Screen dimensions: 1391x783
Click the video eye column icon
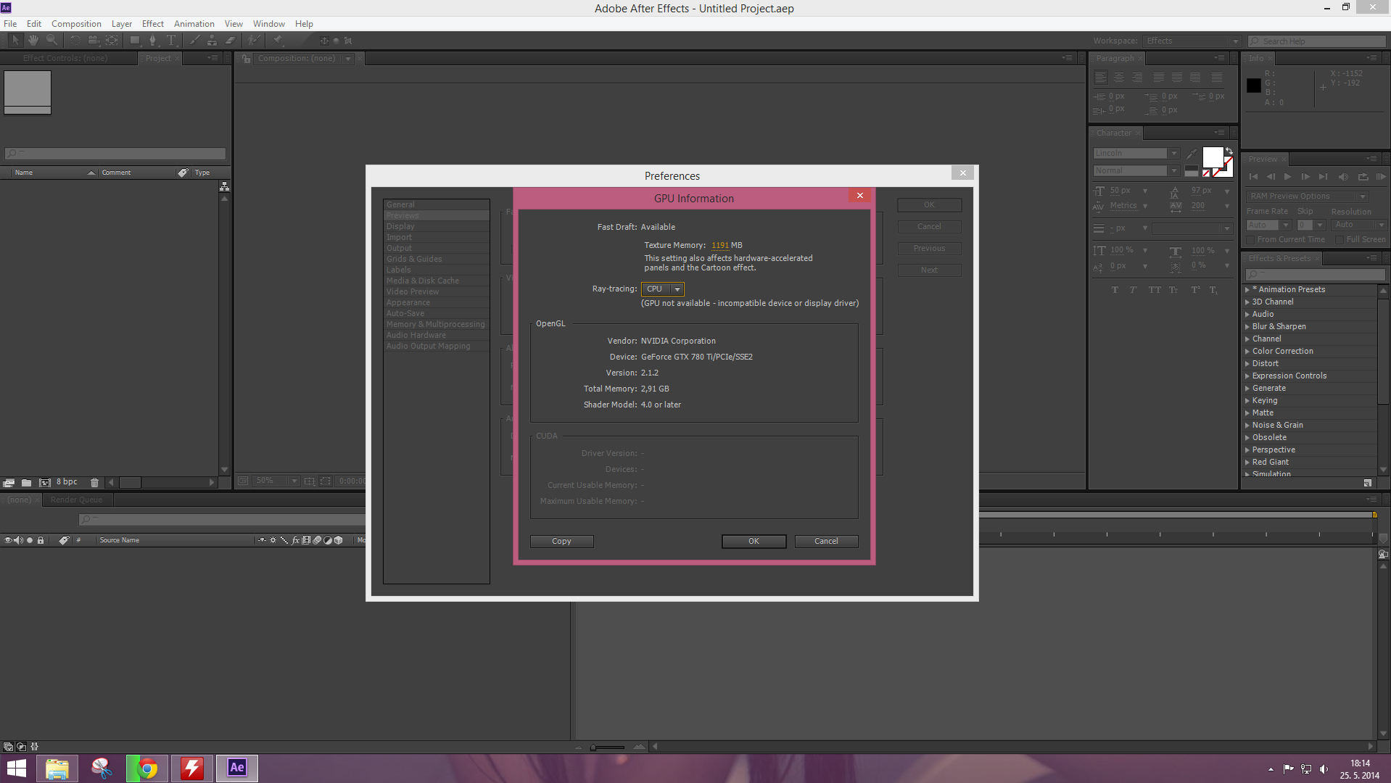8,540
